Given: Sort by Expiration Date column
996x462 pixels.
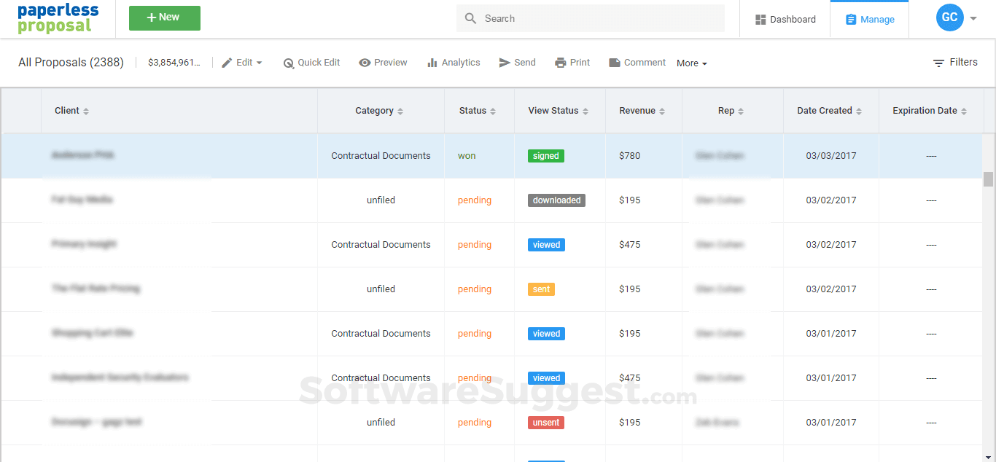Looking at the screenshot, I should click(930, 111).
